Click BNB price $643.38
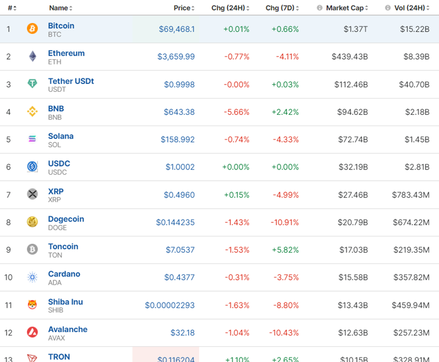 coord(179,112)
